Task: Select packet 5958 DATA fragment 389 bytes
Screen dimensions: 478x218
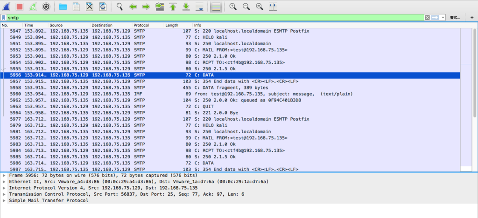Action: (230, 88)
